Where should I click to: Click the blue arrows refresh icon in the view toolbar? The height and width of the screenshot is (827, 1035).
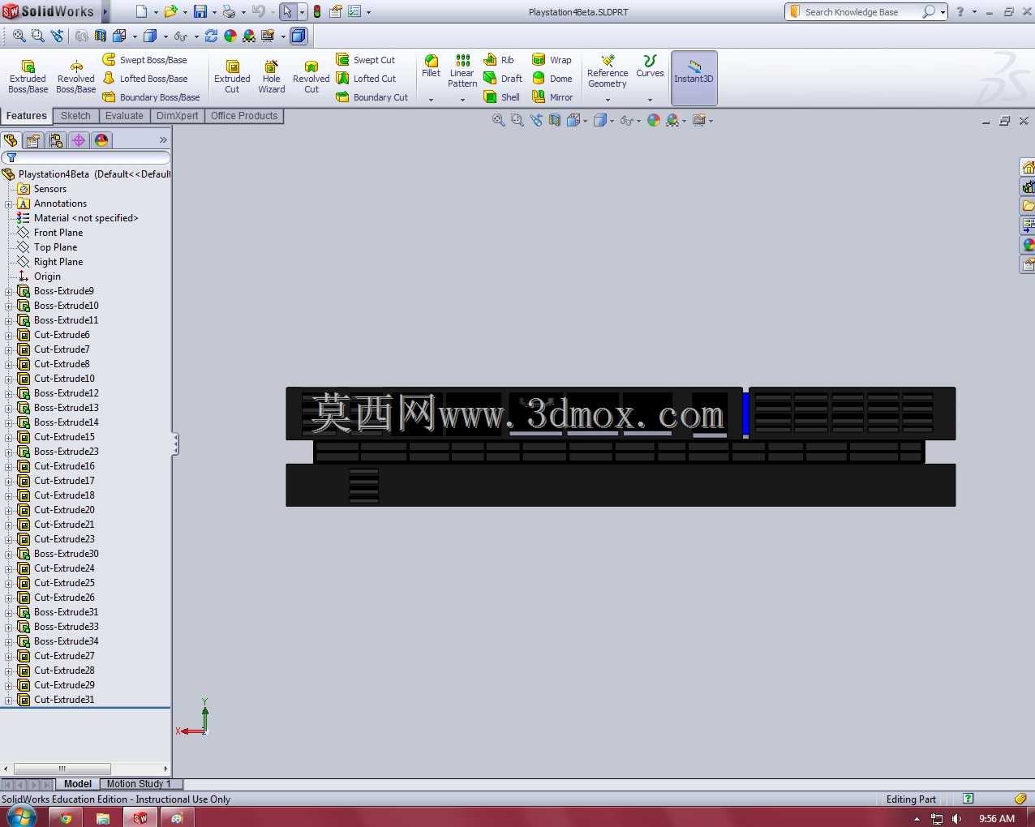211,36
